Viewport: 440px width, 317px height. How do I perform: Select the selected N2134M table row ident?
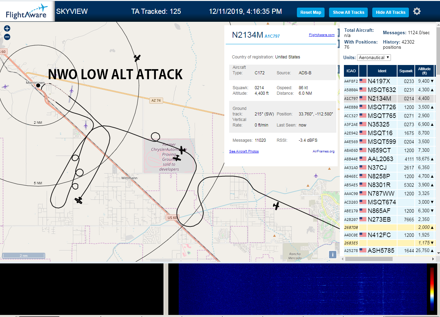click(380, 99)
